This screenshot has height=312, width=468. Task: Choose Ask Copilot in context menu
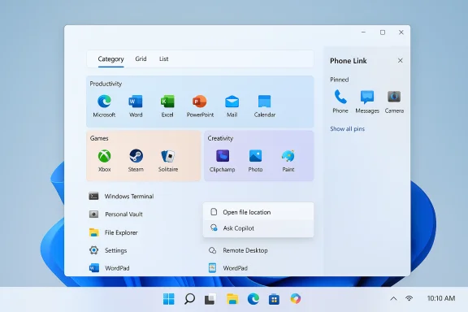click(258, 228)
